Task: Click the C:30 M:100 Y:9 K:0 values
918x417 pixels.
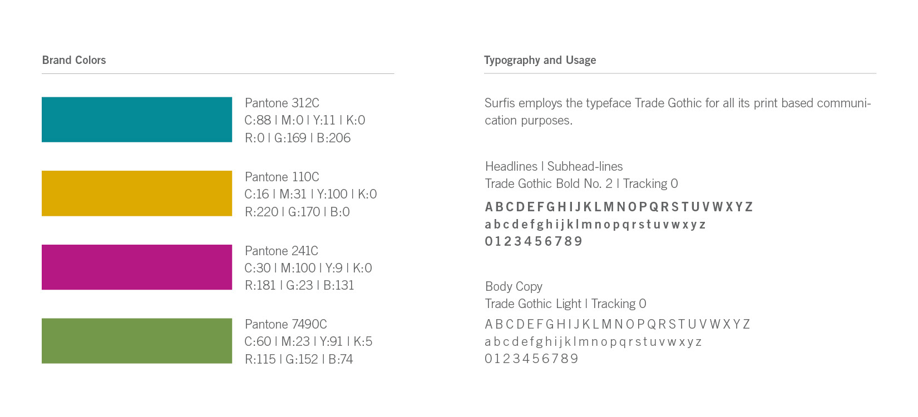Action: pyautogui.click(x=308, y=268)
